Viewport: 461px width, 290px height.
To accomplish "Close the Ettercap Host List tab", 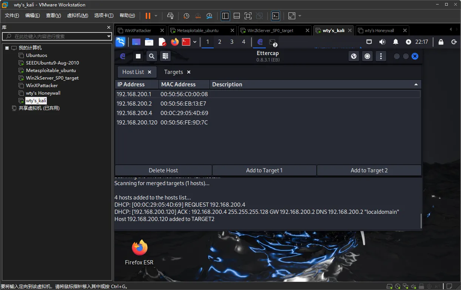I will [x=150, y=72].
